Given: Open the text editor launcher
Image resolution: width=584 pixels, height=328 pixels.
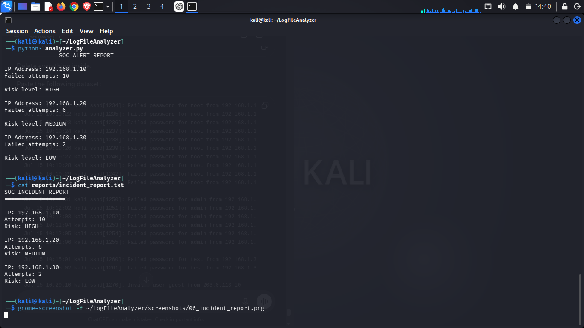Looking at the screenshot, I should [48, 6].
